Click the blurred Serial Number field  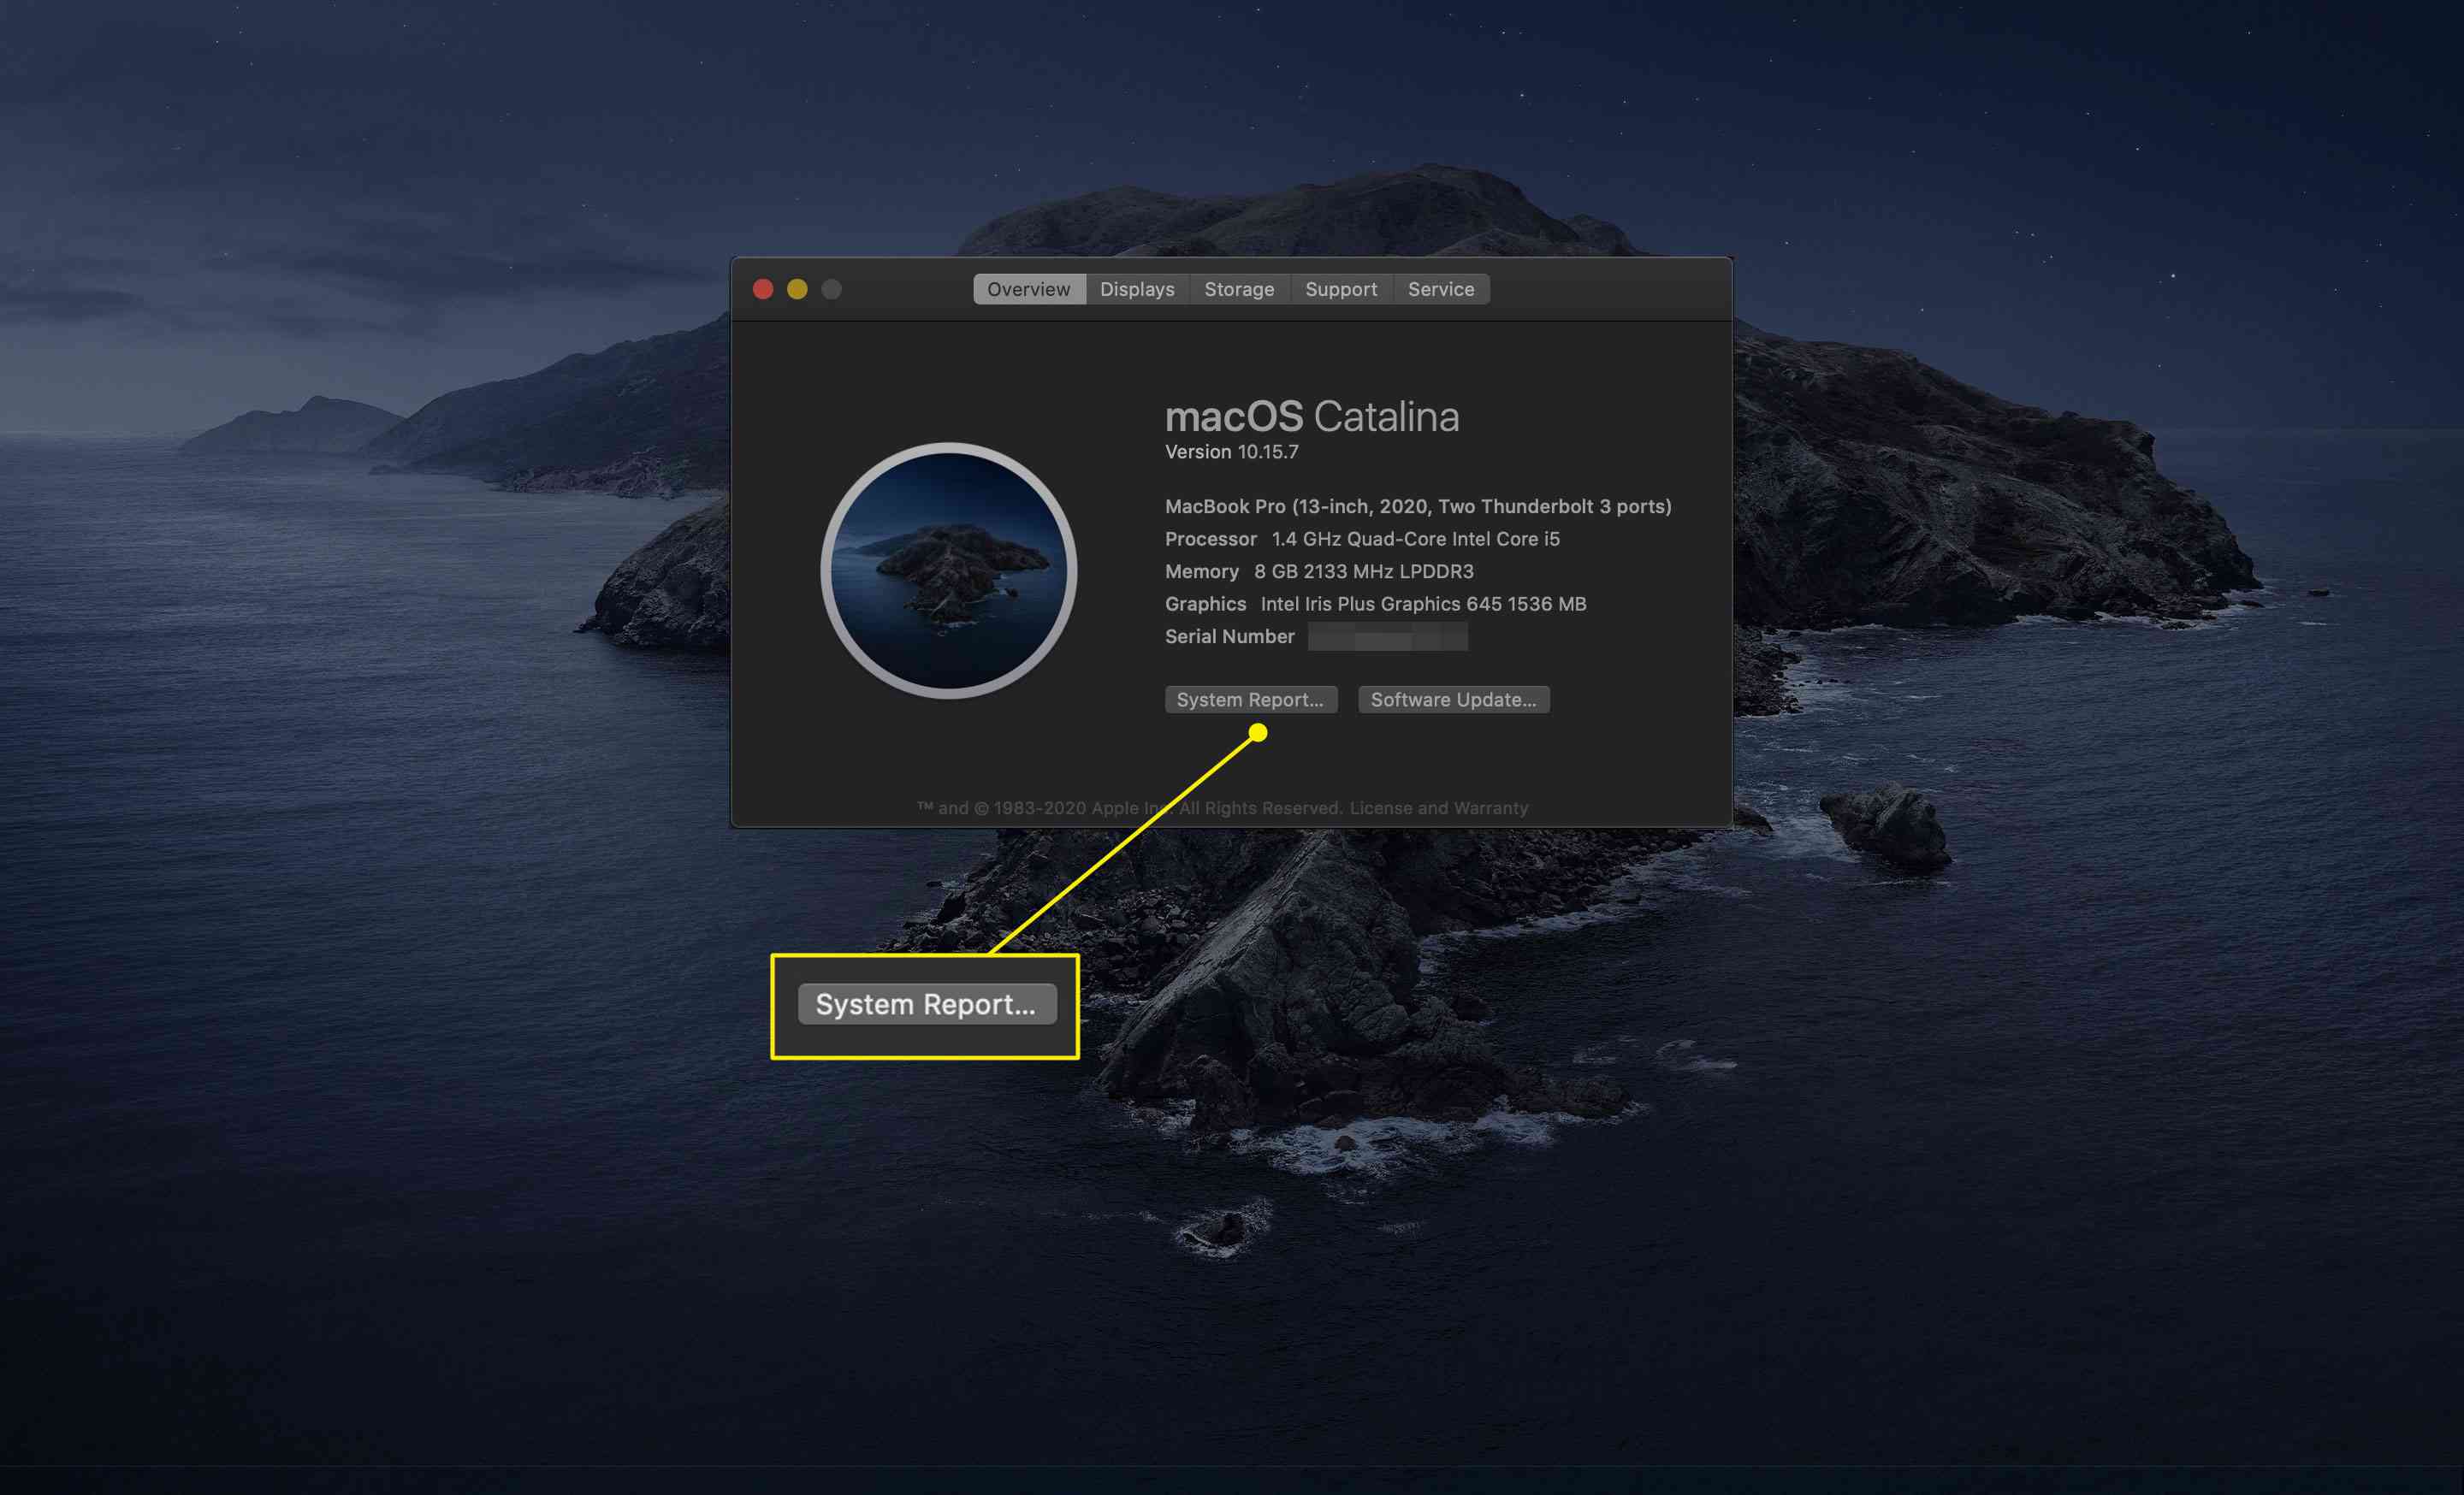click(1388, 636)
